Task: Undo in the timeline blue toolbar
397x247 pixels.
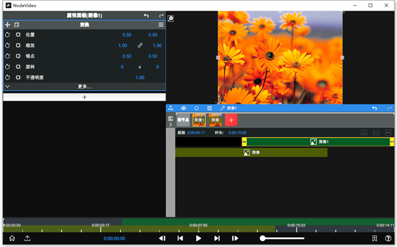Action: click(375, 108)
